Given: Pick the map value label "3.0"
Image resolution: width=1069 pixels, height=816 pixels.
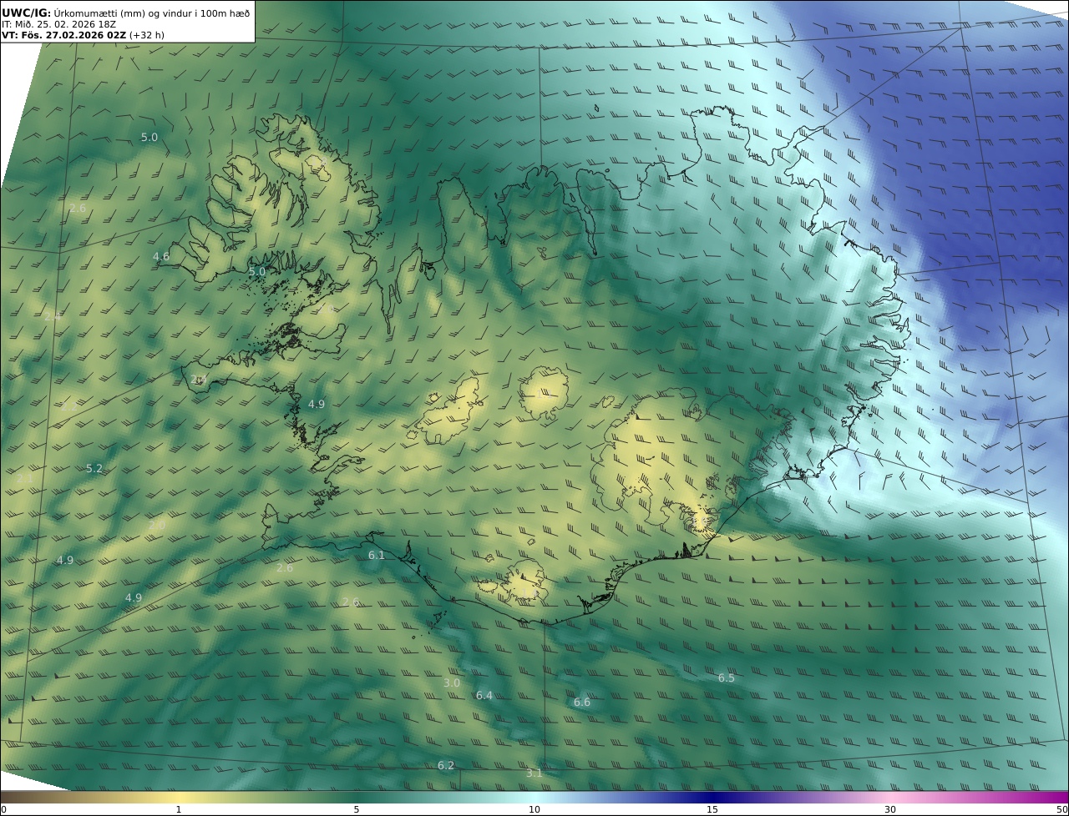Looking at the screenshot, I should [x=452, y=683].
